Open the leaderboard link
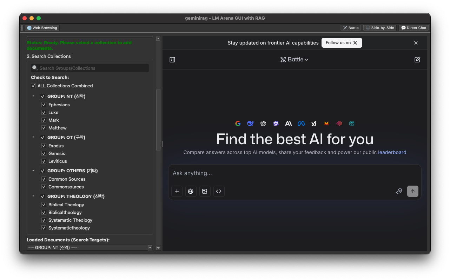Viewport: 450px width, 280px height. pyautogui.click(x=392, y=152)
